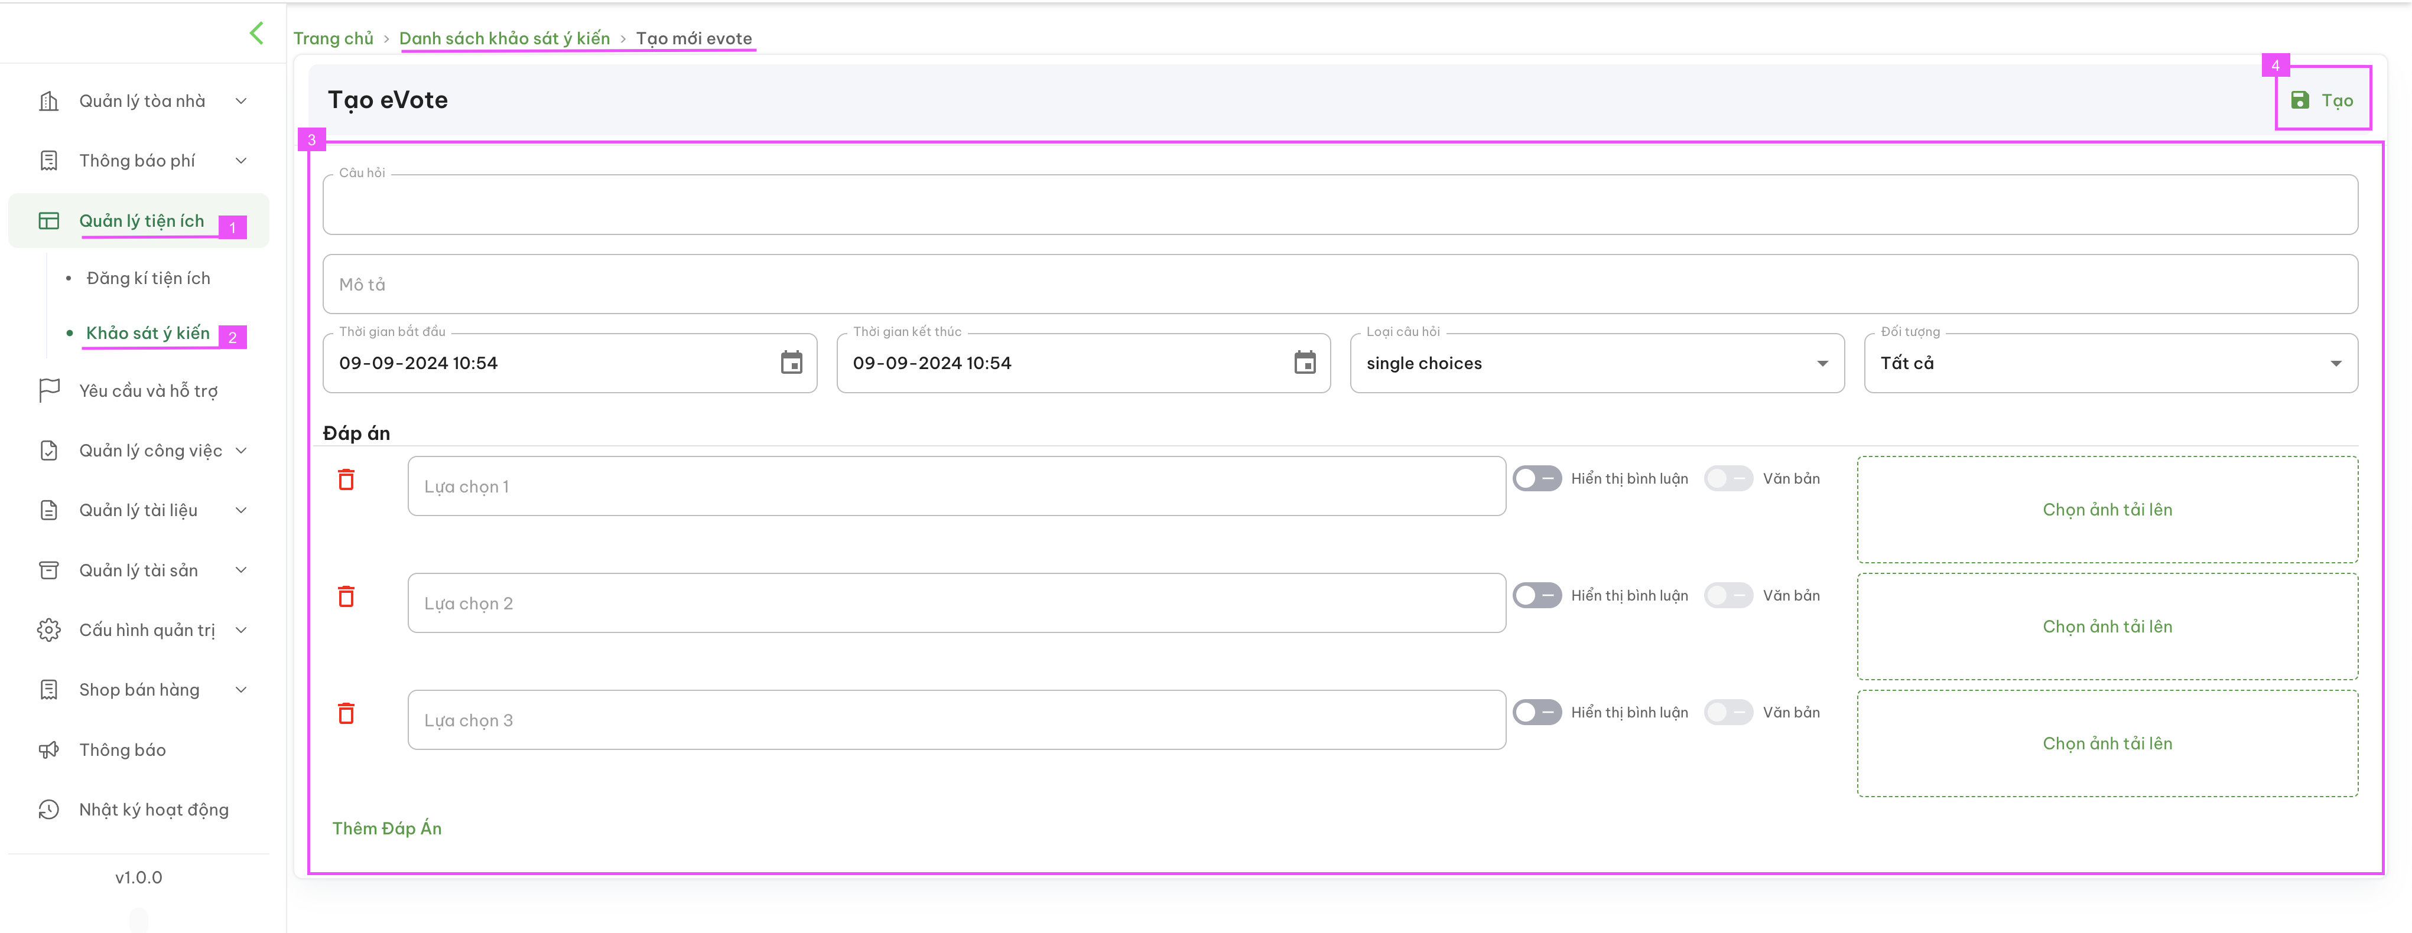Image resolution: width=2412 pixels, height=933 pixels.
Task: Click the Thêm Đáp Án link
Action: point(386,828)
